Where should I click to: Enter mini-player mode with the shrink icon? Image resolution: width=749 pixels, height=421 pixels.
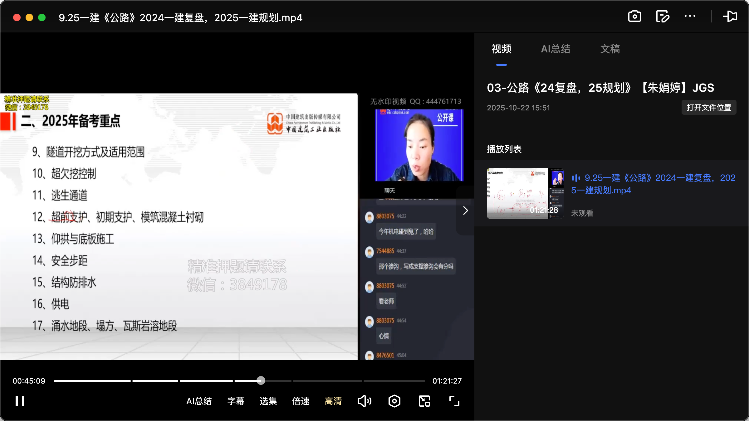pyautogui.click(x=424, y=401)
